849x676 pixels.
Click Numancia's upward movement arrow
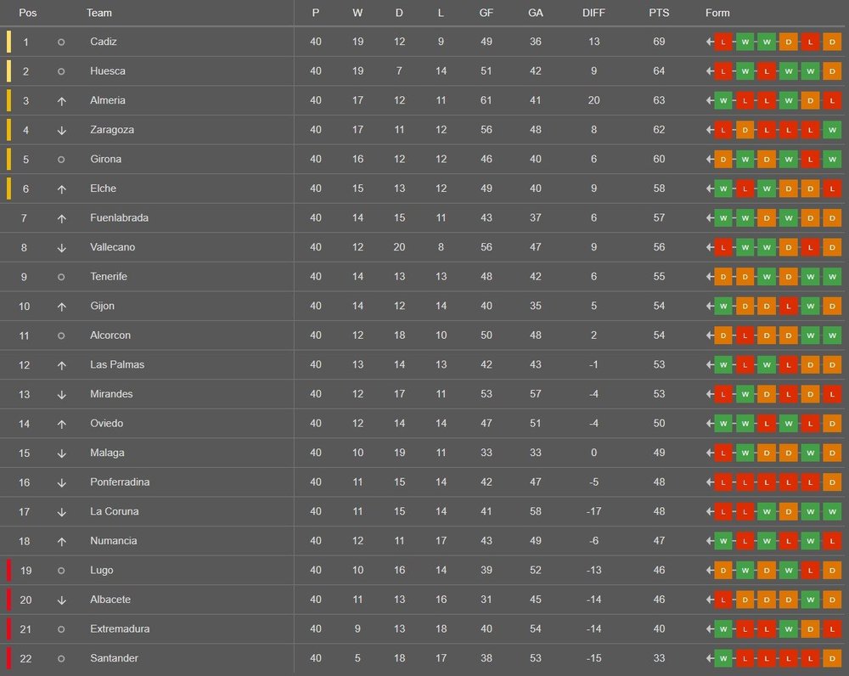tap(62, 541)
